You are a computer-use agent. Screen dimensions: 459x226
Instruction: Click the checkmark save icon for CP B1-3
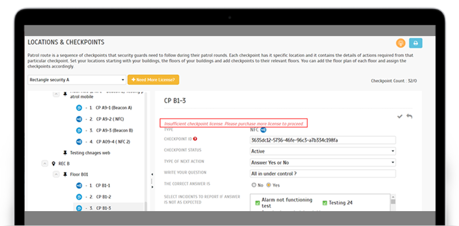coord(399,117)
